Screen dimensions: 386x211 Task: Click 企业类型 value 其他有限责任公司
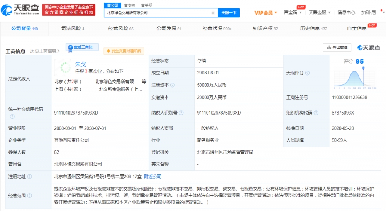pos(71,140)
